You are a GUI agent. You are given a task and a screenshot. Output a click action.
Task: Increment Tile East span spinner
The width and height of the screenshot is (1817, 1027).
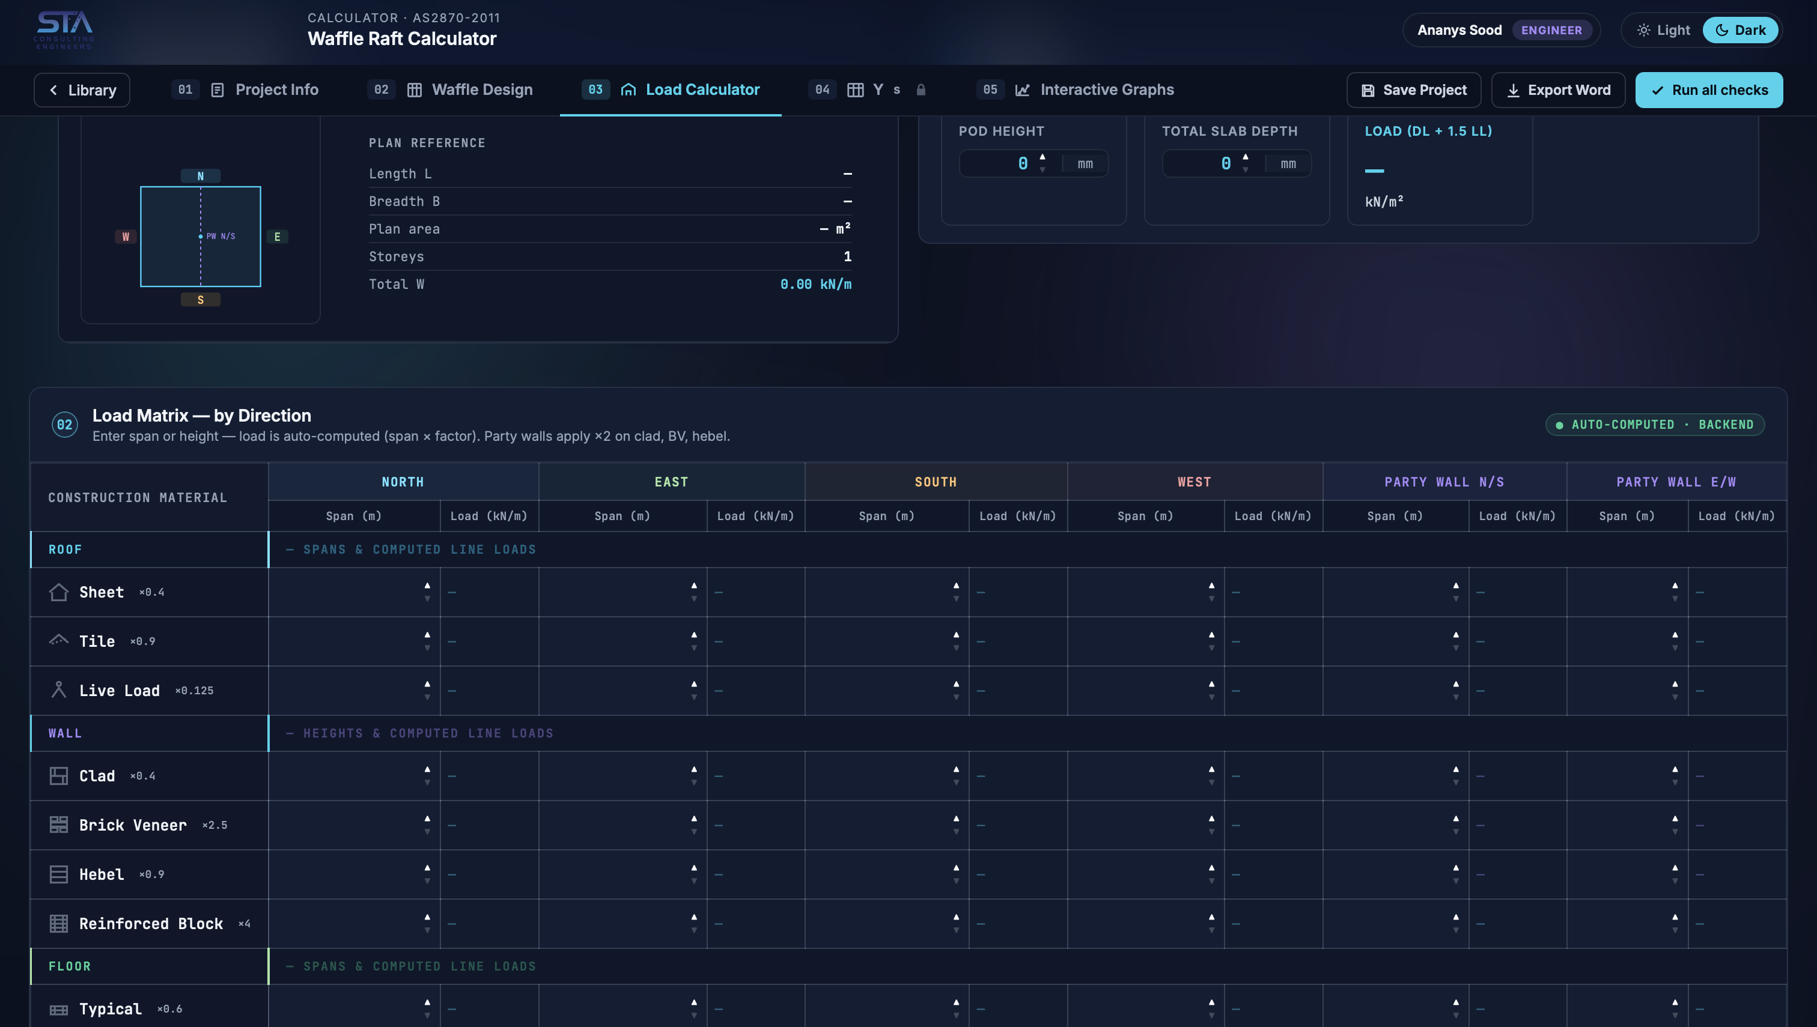[693, 635]
